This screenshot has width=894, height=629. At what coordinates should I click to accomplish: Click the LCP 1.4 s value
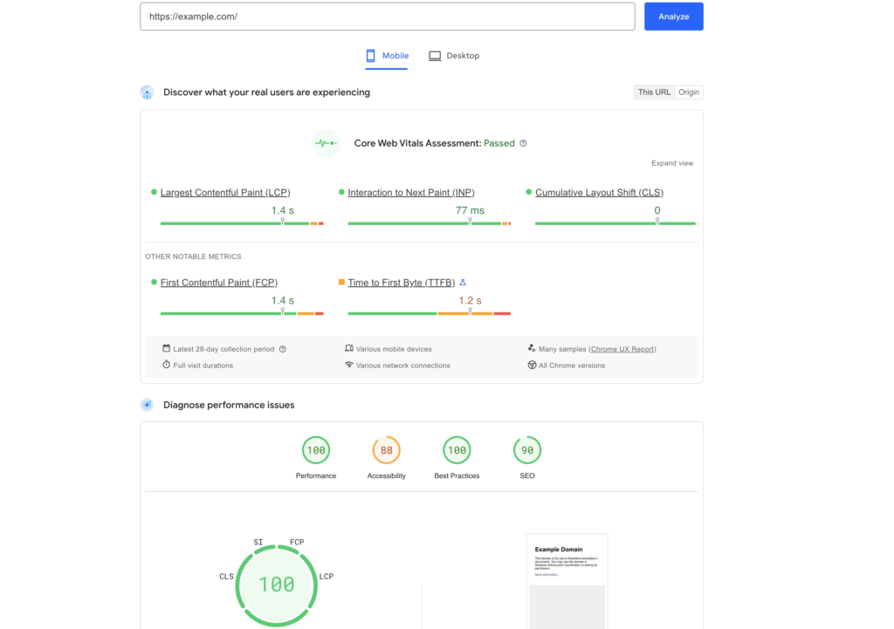(282, 210)
